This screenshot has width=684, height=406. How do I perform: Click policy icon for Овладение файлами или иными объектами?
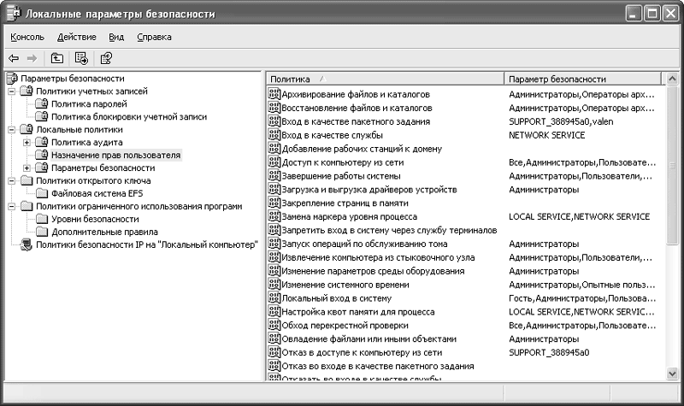coord(274,338)
